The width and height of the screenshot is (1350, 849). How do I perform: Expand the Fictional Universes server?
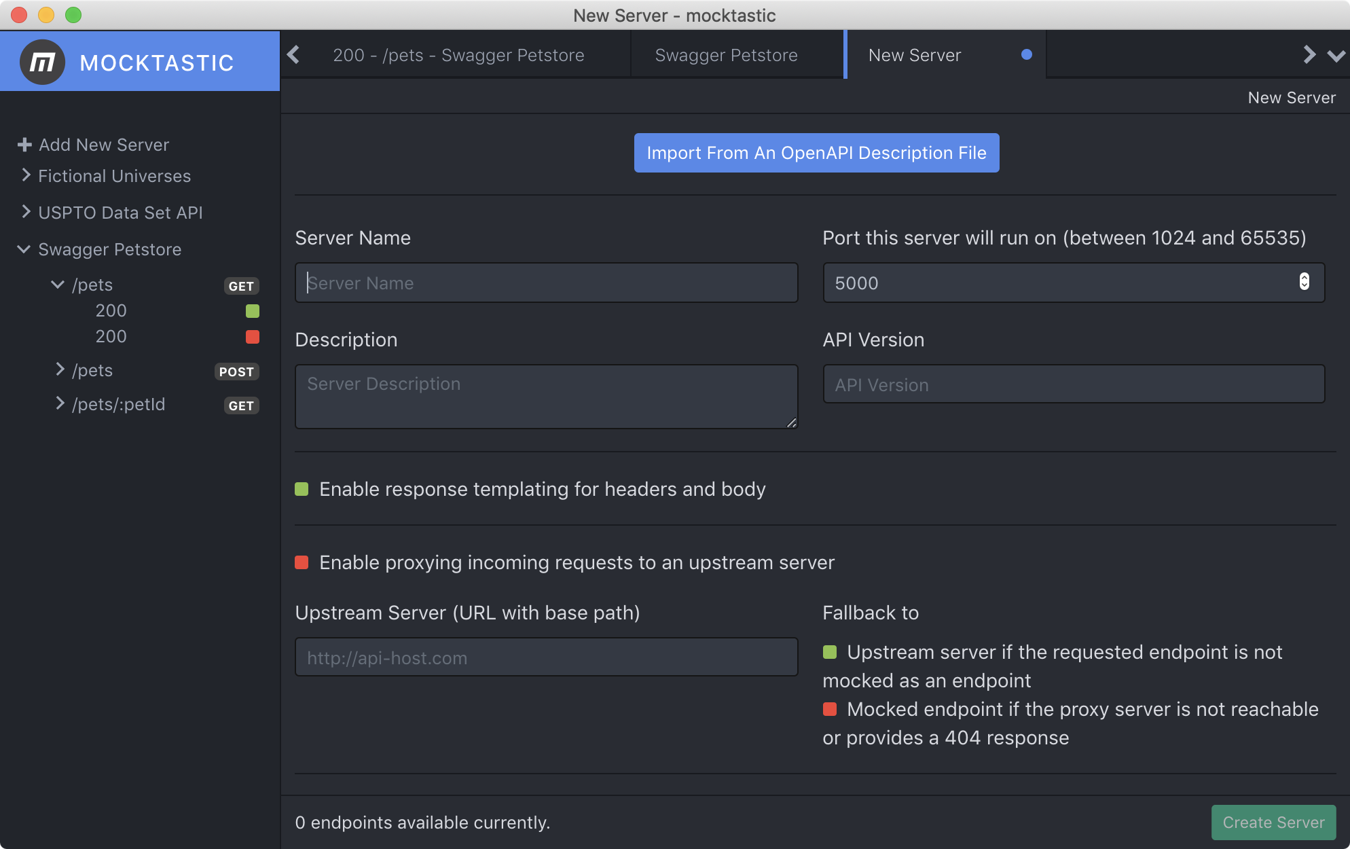point(26,175)
